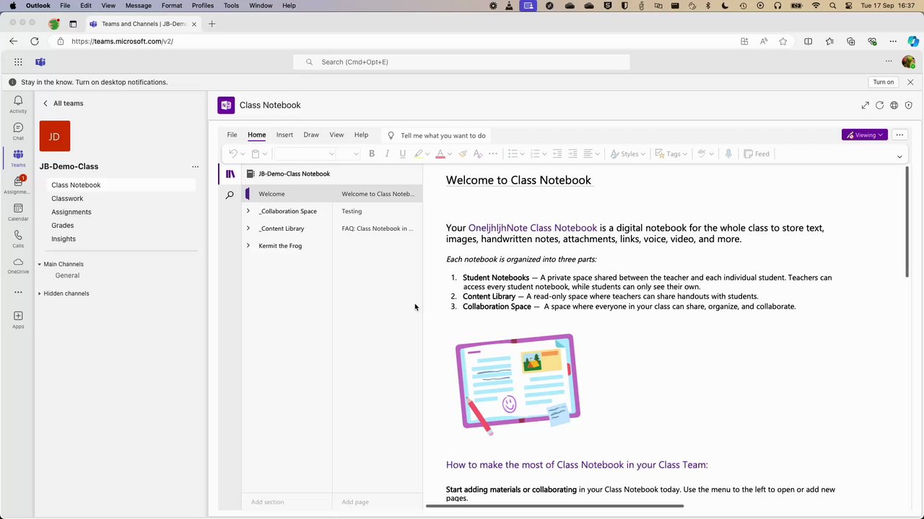Click the greyed-out Bold formatting button
The image size is (924, 519).
point(372,154)
